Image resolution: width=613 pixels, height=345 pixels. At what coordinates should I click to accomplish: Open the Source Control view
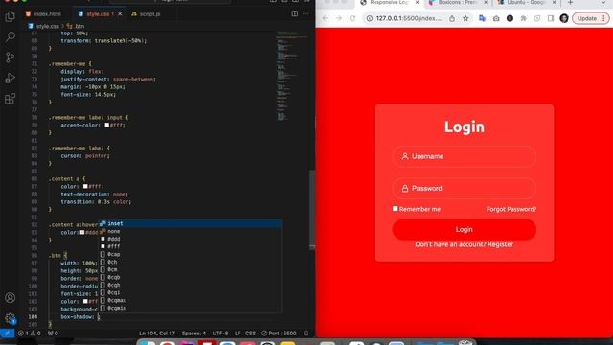(x=11, y=57)
